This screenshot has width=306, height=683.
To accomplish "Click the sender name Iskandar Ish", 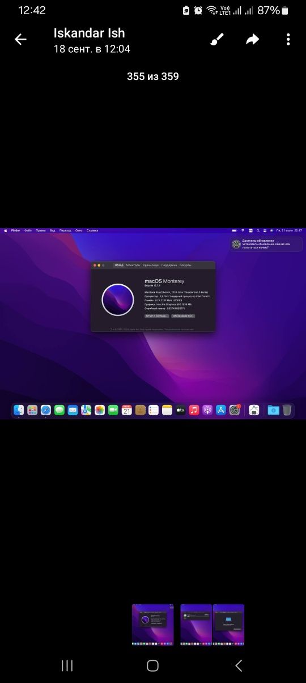I will [89, 33].
